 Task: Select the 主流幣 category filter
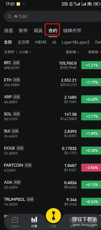coord(24,42)
